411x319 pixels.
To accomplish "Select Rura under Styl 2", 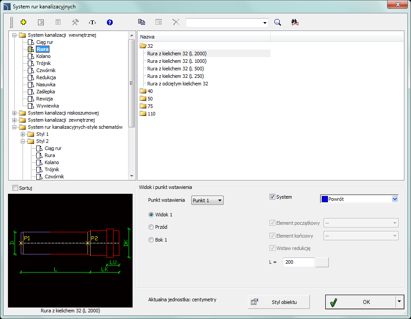I will [49, 155].
